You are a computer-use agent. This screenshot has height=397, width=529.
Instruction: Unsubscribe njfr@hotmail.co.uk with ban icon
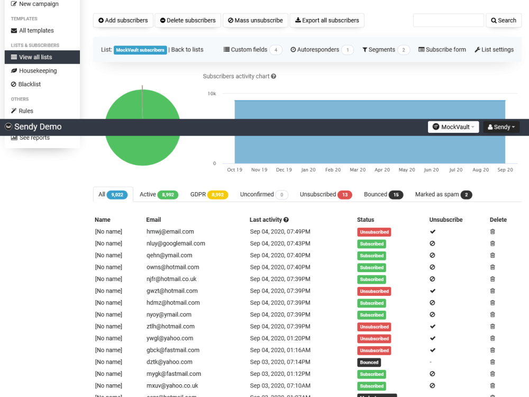click(x=433, y=279)
